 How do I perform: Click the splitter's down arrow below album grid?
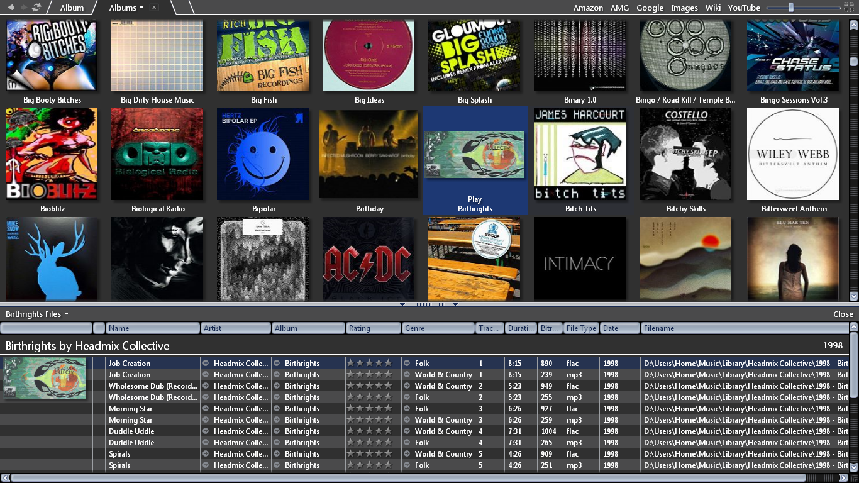pyautogui.click(x=455, y=304)
